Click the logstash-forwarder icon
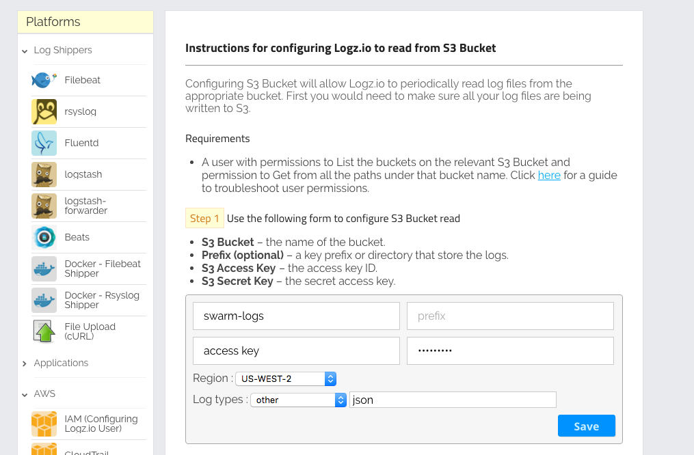694x455 pixels. (x=44, y=206)
